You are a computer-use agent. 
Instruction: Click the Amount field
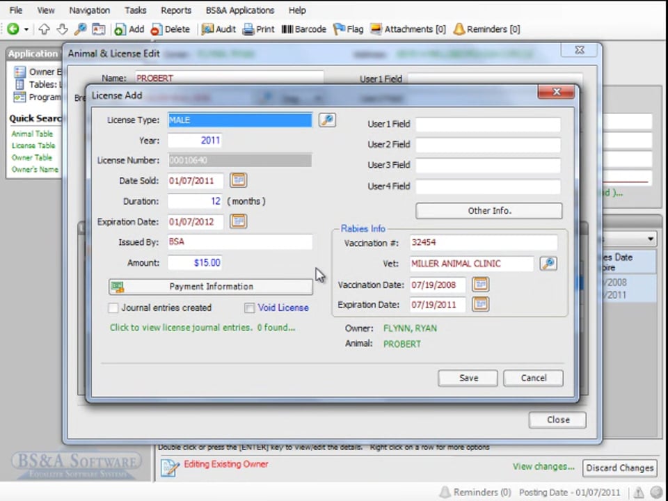tap(195, 262)
